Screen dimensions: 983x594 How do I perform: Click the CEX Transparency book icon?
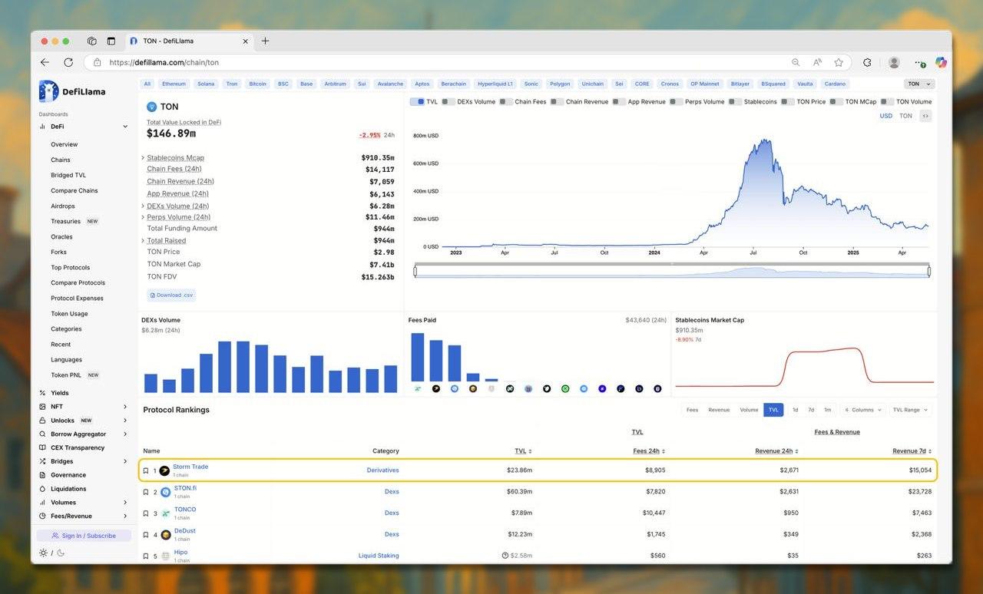click(43, 447)
